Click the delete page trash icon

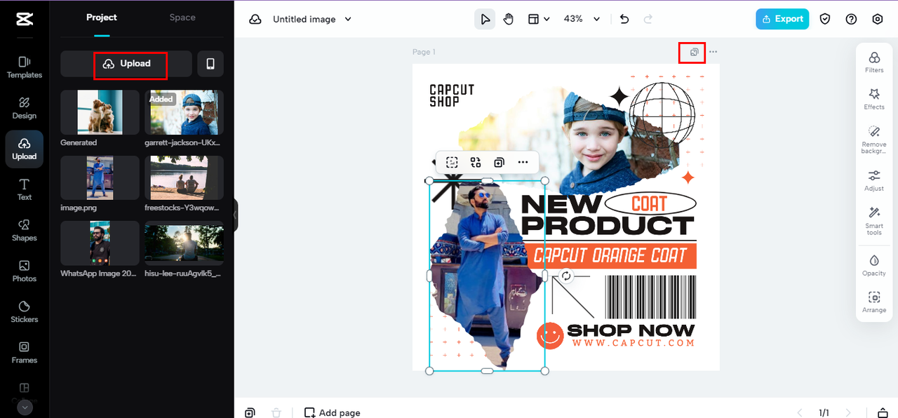tap(276, 412)
